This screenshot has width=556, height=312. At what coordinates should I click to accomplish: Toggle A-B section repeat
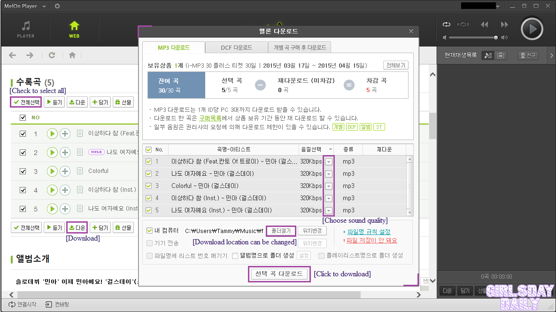[463, 24]
